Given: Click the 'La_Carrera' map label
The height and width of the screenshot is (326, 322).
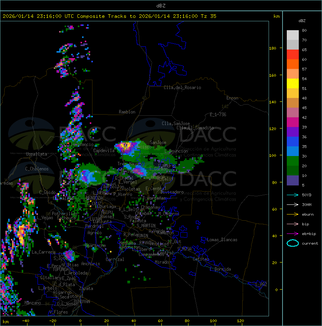Looking at the screenshot, I should (43, 252).
